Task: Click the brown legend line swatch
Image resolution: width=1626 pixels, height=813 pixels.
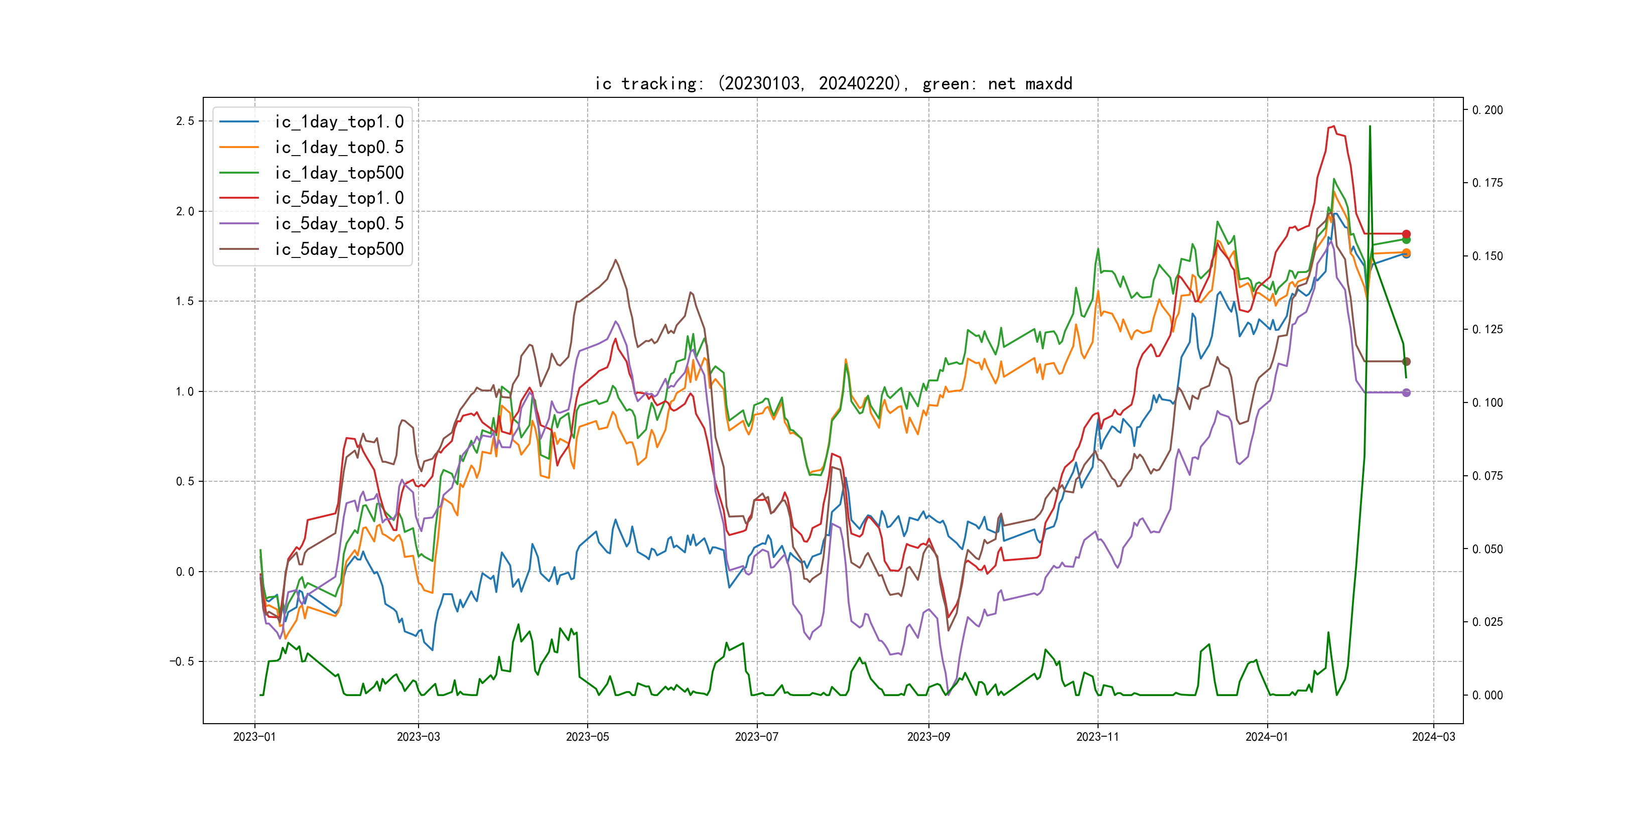Action: (x=238, y=249)
